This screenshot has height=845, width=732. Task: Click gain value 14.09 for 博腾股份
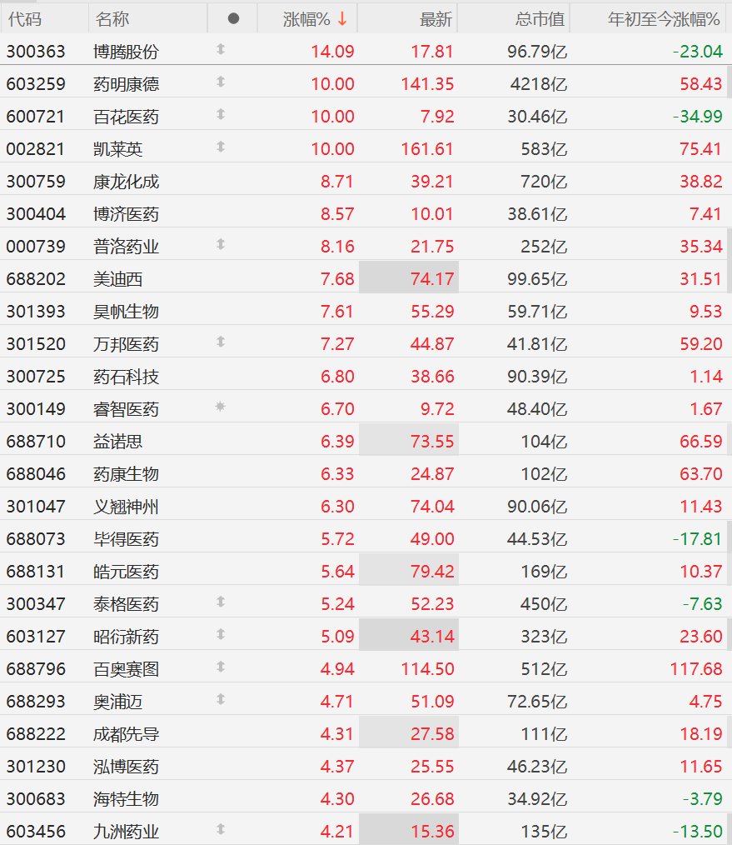[332, 52]
